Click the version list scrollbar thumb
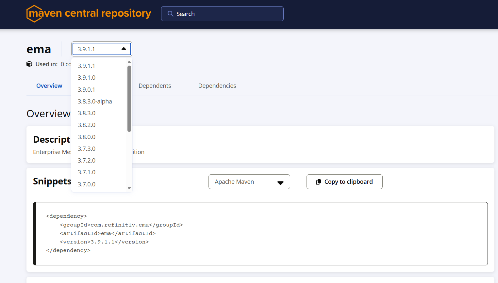Viewport: 498px width, 283px height. pos(129,99)
